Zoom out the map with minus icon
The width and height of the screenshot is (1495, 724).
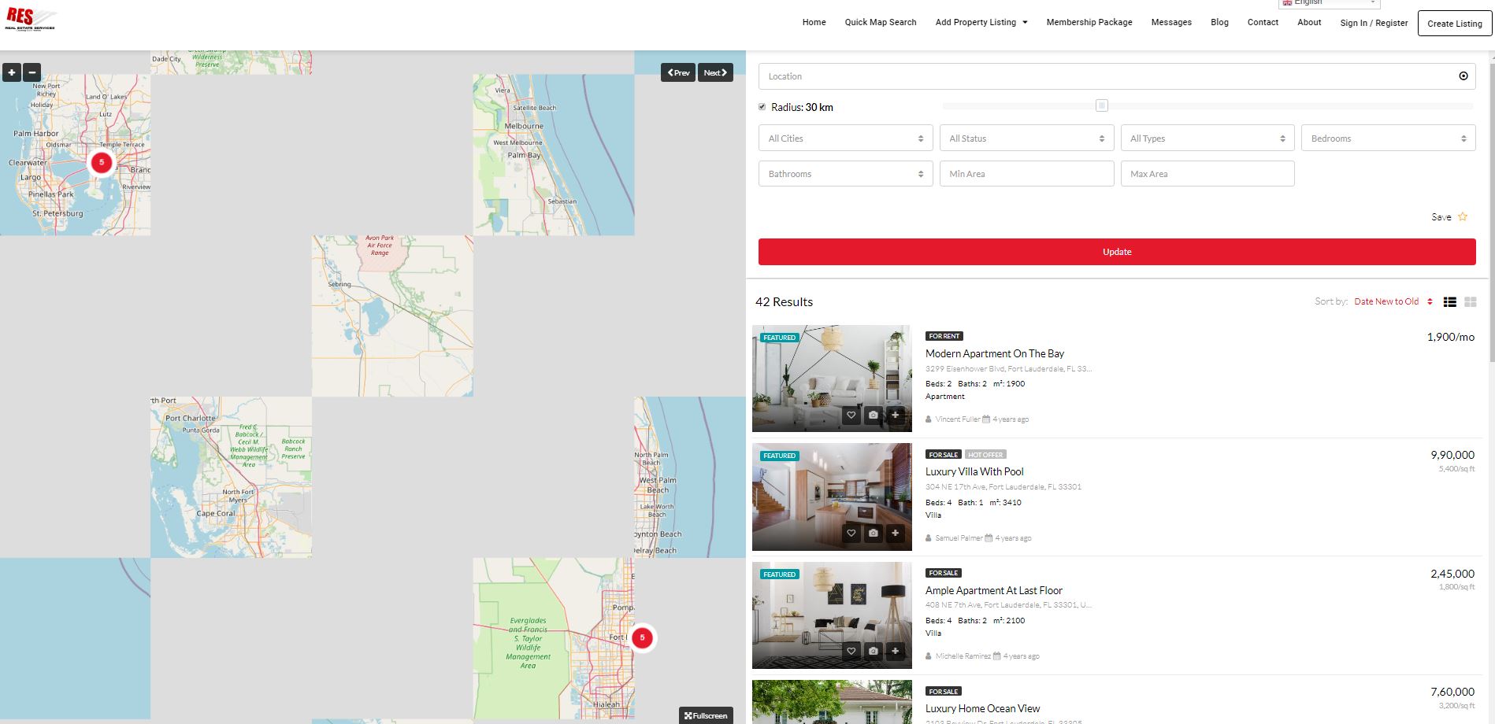pyautogui.click(x=32, y=72)
